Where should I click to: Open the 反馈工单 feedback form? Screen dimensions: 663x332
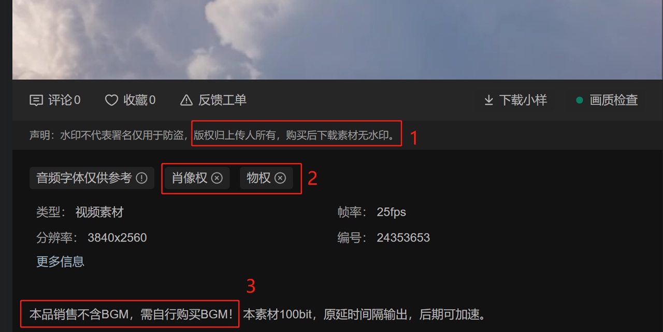213,100
